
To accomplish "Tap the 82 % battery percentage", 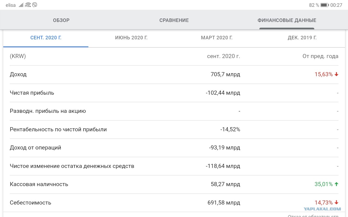I will [314, 5].
